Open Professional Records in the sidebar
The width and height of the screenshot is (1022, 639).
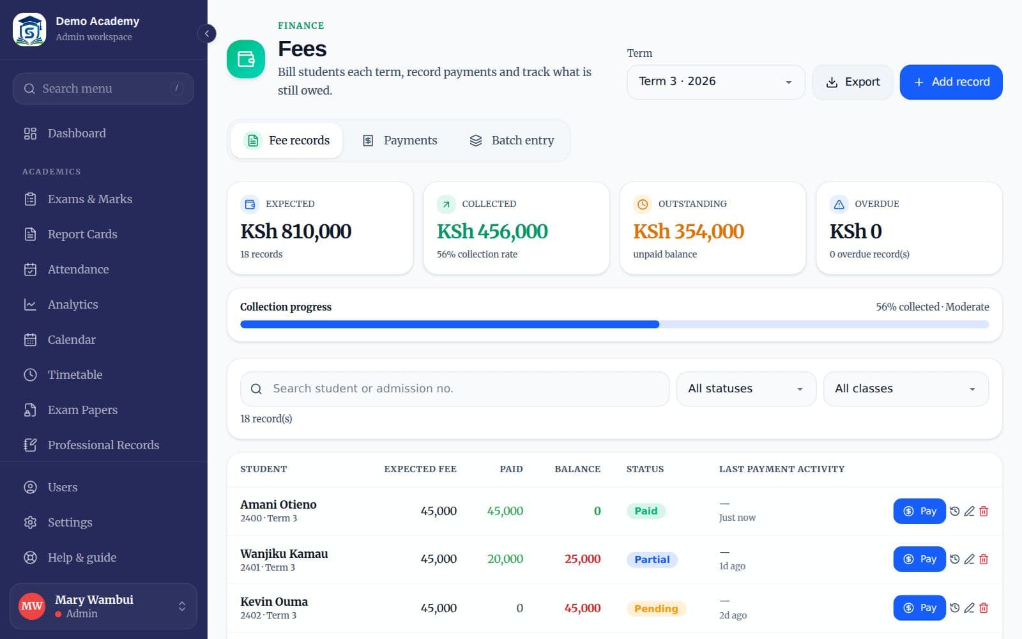tap(103, 445)
